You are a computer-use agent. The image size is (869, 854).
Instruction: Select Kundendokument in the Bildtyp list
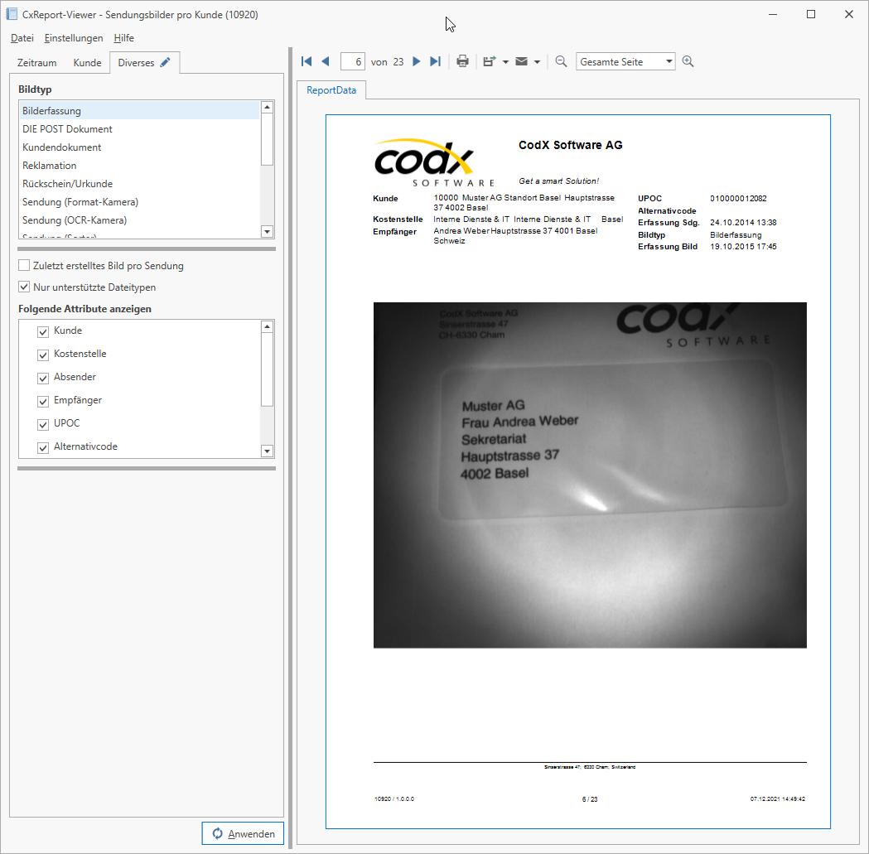(x=140, y=147)
